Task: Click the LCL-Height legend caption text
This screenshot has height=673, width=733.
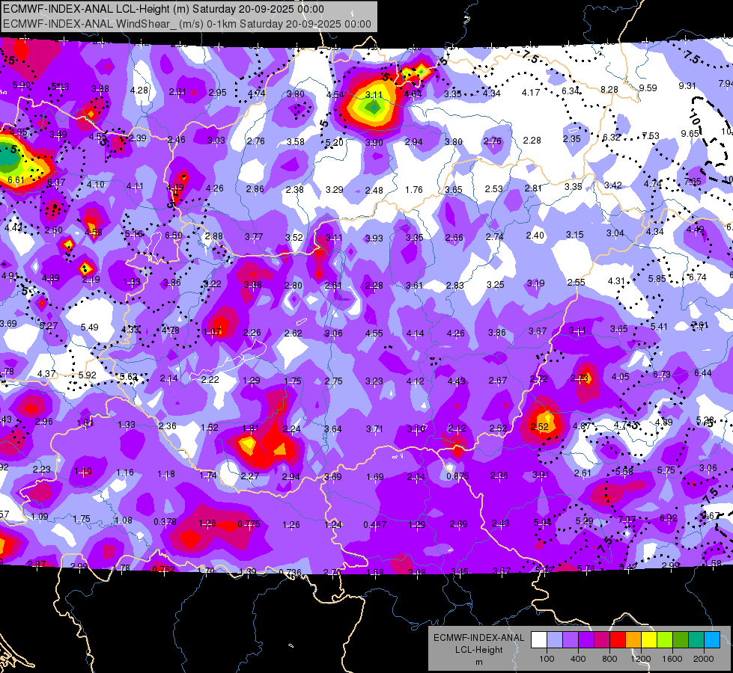Action: point(478,650)
